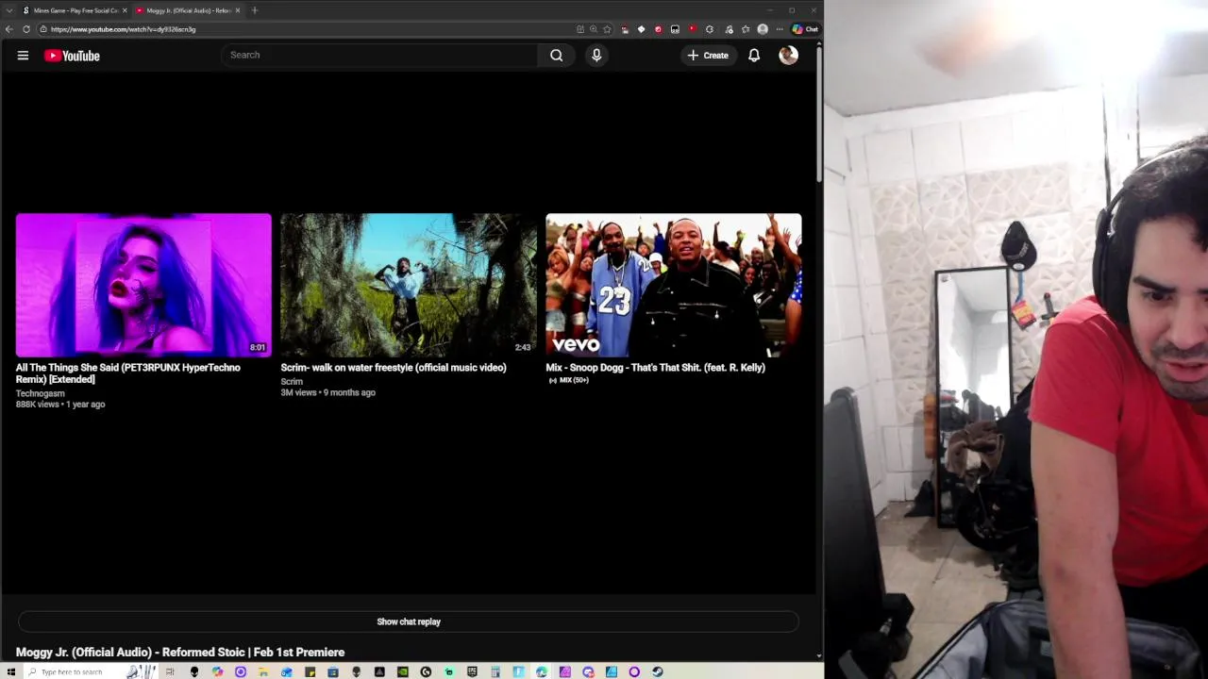Open a new browser tab
The width and height of the screenshot is (1208, 679).
click(x=254, y=10)
